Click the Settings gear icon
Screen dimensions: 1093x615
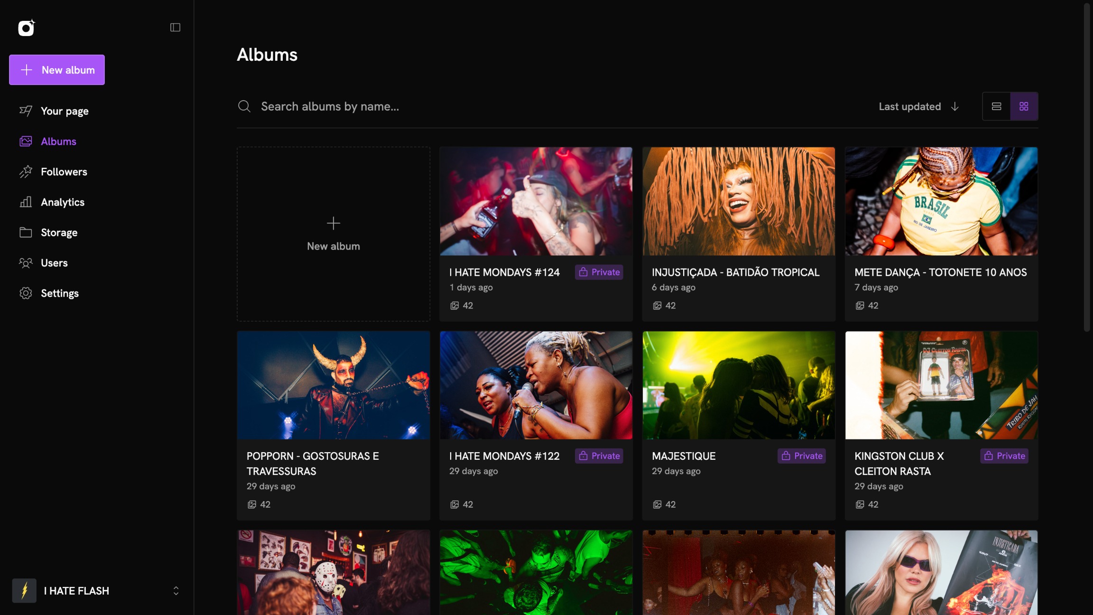click(26, 293)
